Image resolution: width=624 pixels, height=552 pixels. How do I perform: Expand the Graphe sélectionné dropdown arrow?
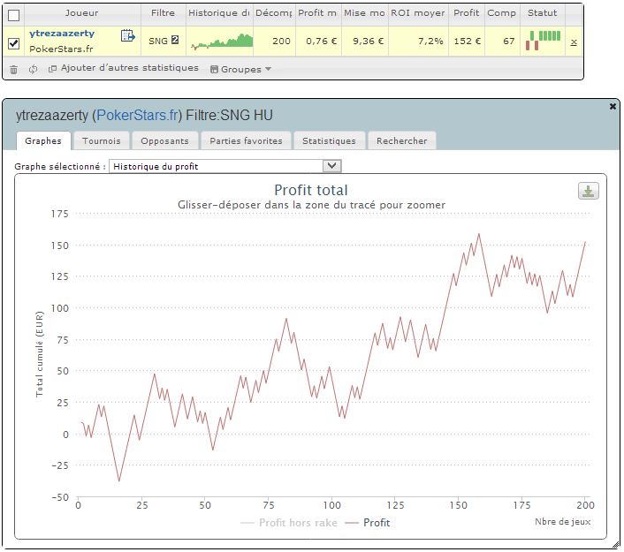pos(332,166)
